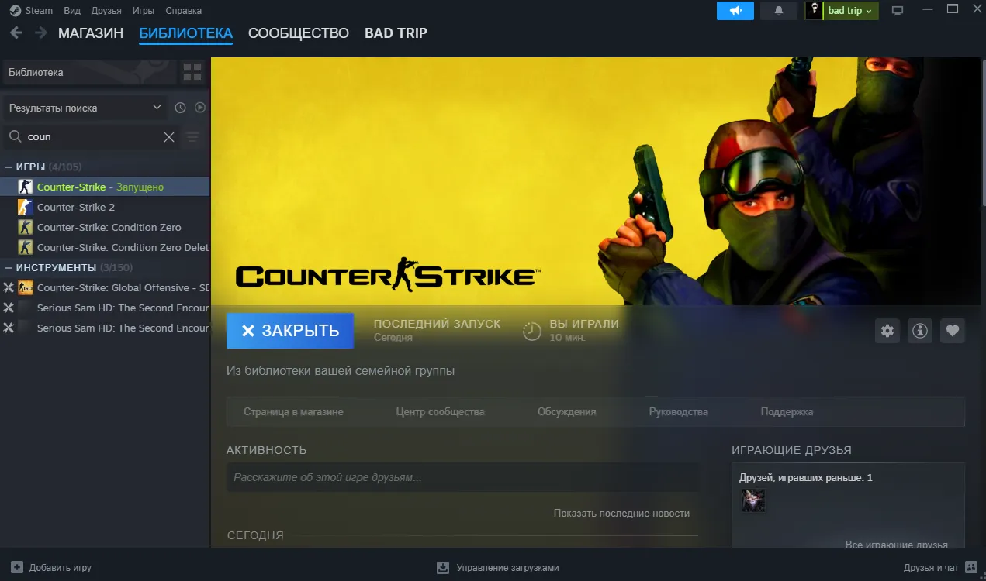Image resolution: width=986 pixels, height=581 pixels.
Task: Click the Библиотека home button
Action: coord(89,72)
